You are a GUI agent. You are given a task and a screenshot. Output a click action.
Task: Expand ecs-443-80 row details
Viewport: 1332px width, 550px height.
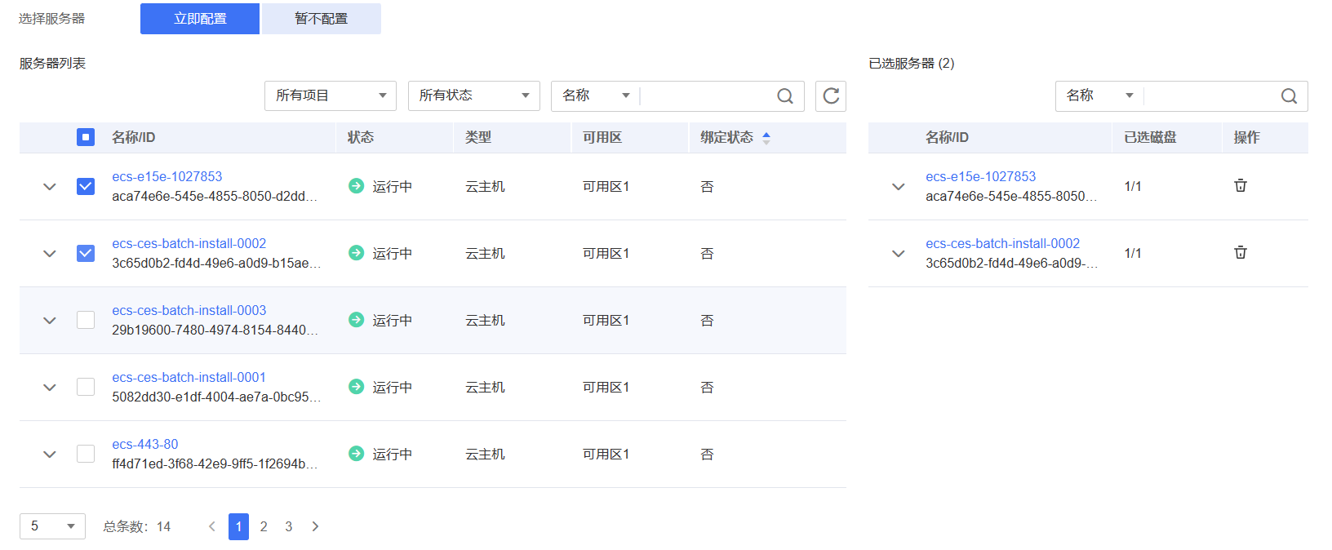(x=50, y=455)
